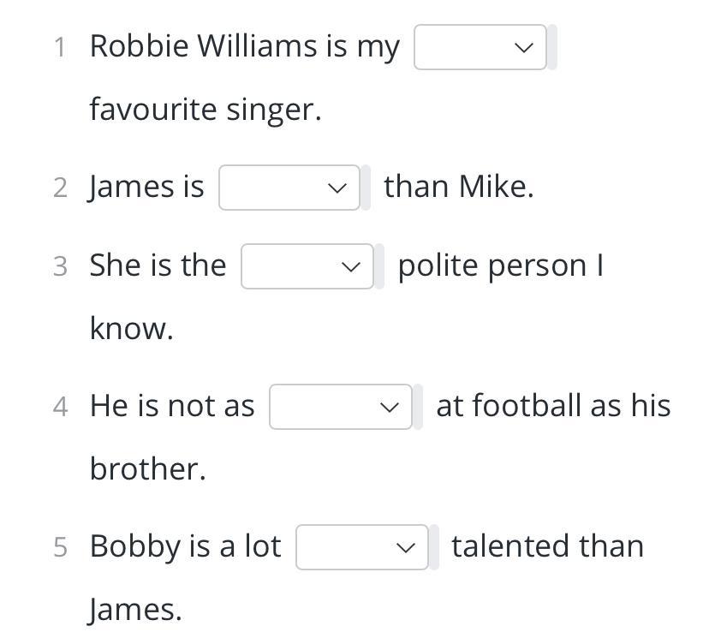Click the chevron arrow in question 5's dropdown

[x=406, y=548]
